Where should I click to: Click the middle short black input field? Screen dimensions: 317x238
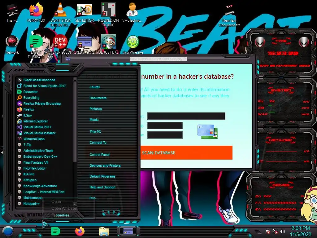pyautogui.click(x=165, y=126)
